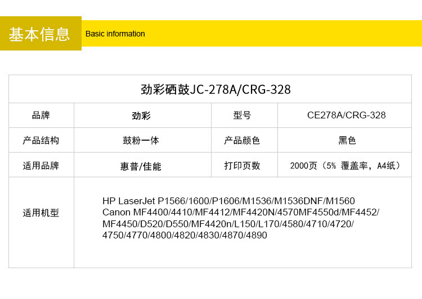Image resolution: width=422 pixels, height=299 pixels.
Task: Select the model value CE278A/CRG-328
Action: [x=346, y=116]
